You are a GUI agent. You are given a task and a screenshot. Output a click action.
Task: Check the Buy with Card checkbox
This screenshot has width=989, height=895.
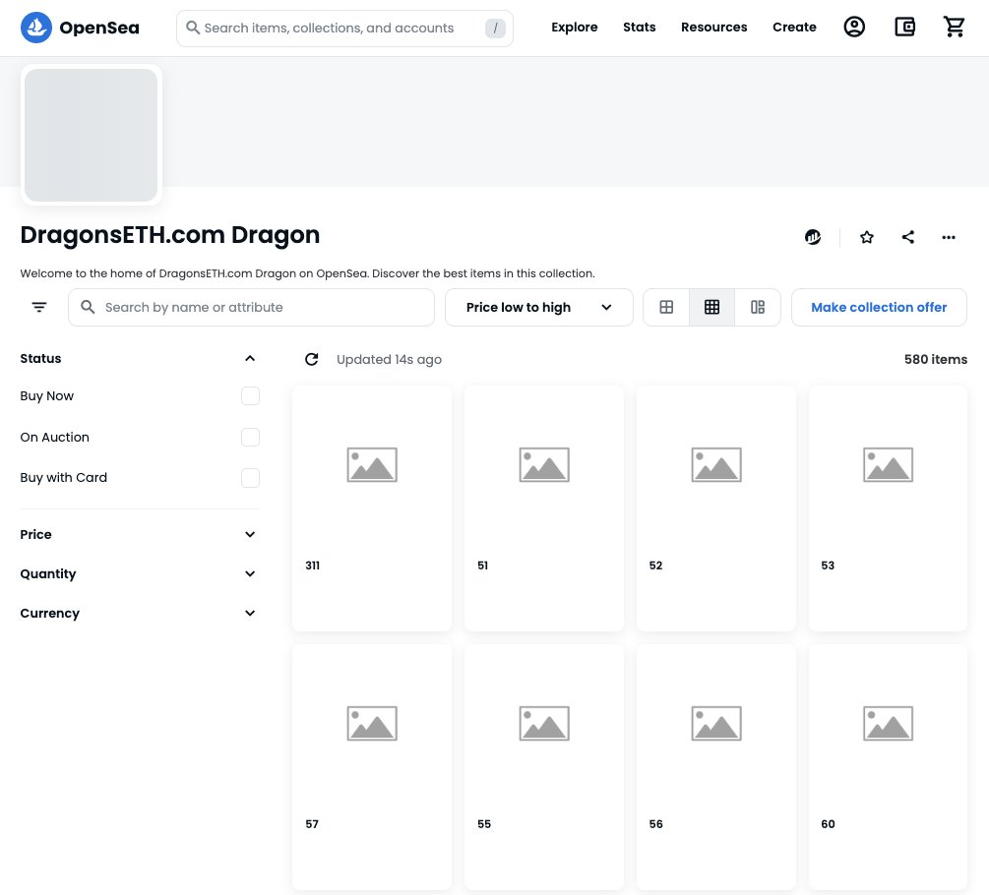[x=250, y=478]
